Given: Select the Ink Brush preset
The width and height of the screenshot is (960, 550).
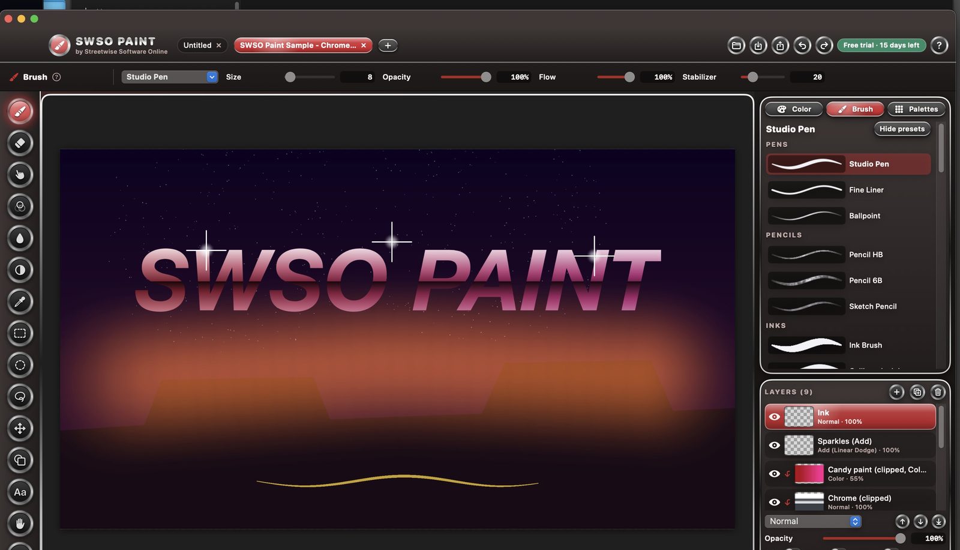Looking at the screenshot, I should pyautogui.click(x=848, y=345).
